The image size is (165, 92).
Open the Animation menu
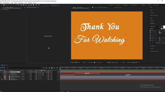point(21,3)
